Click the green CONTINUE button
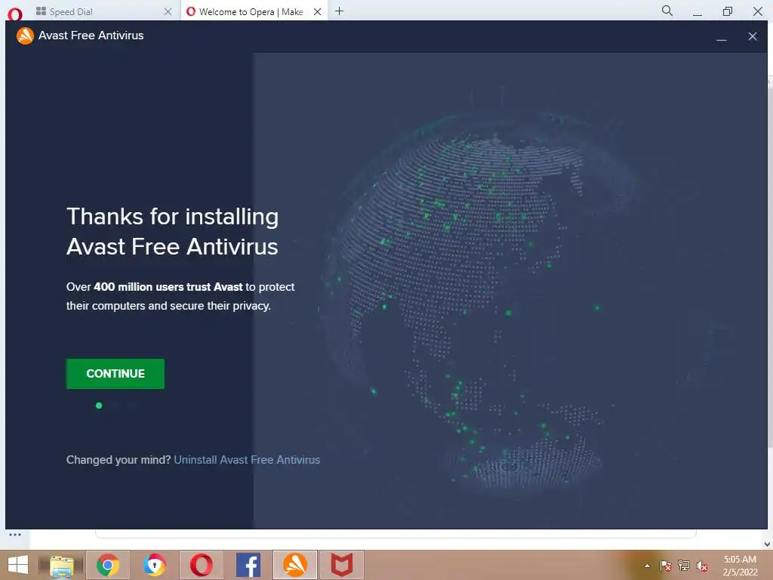773x580 pixels. pyautogui.click(x=115, y=374)
